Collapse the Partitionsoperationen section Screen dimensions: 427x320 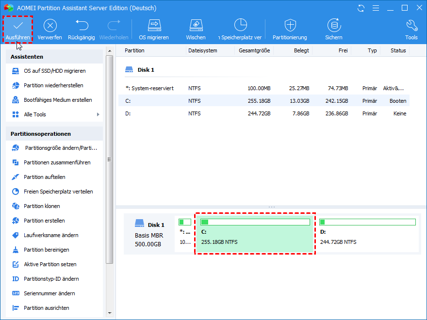pos(54,134)
